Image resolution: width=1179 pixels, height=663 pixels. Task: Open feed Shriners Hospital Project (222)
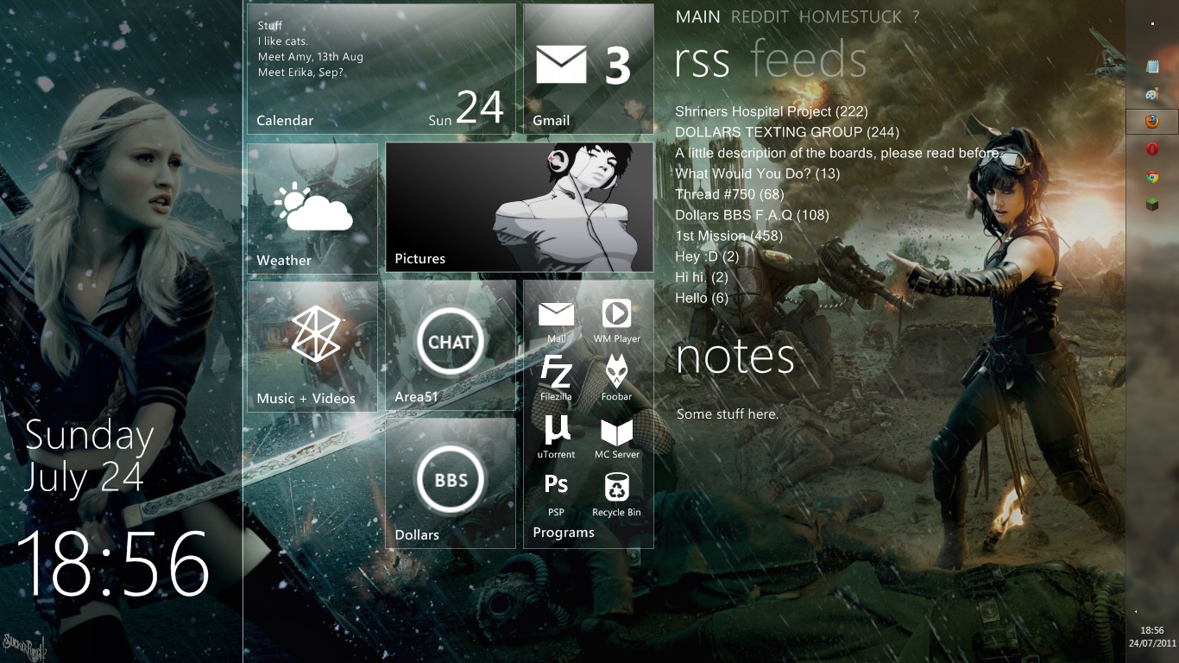[x=772, y=111]
